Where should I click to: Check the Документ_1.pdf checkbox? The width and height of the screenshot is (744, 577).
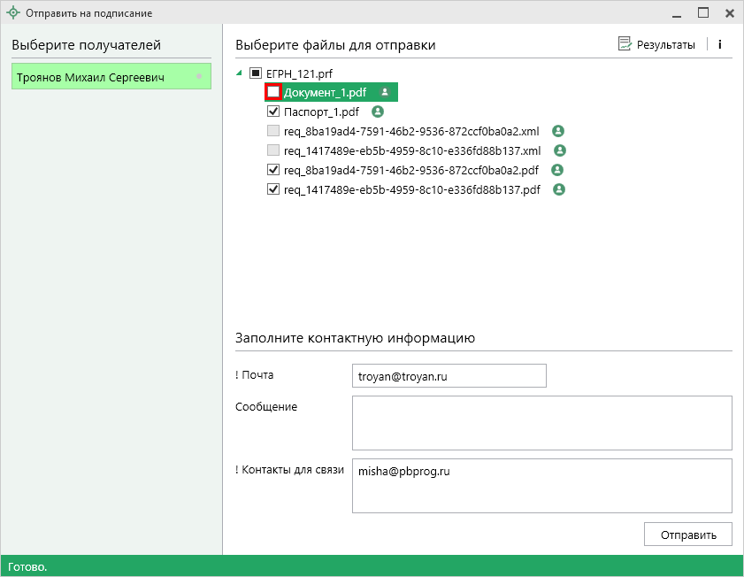(x=273, y=92)
